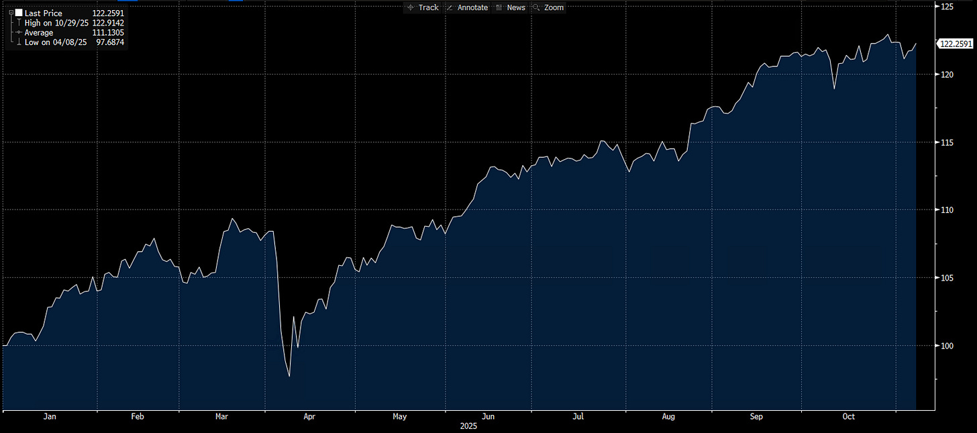
Task: Click the Mar label on the date axis
Action: [x=222, y=417]
